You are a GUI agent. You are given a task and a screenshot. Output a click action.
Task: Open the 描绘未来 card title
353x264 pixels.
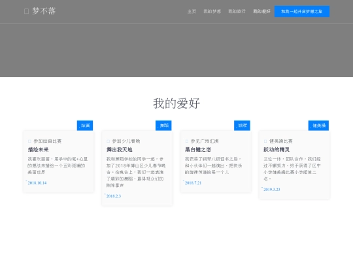39,150
